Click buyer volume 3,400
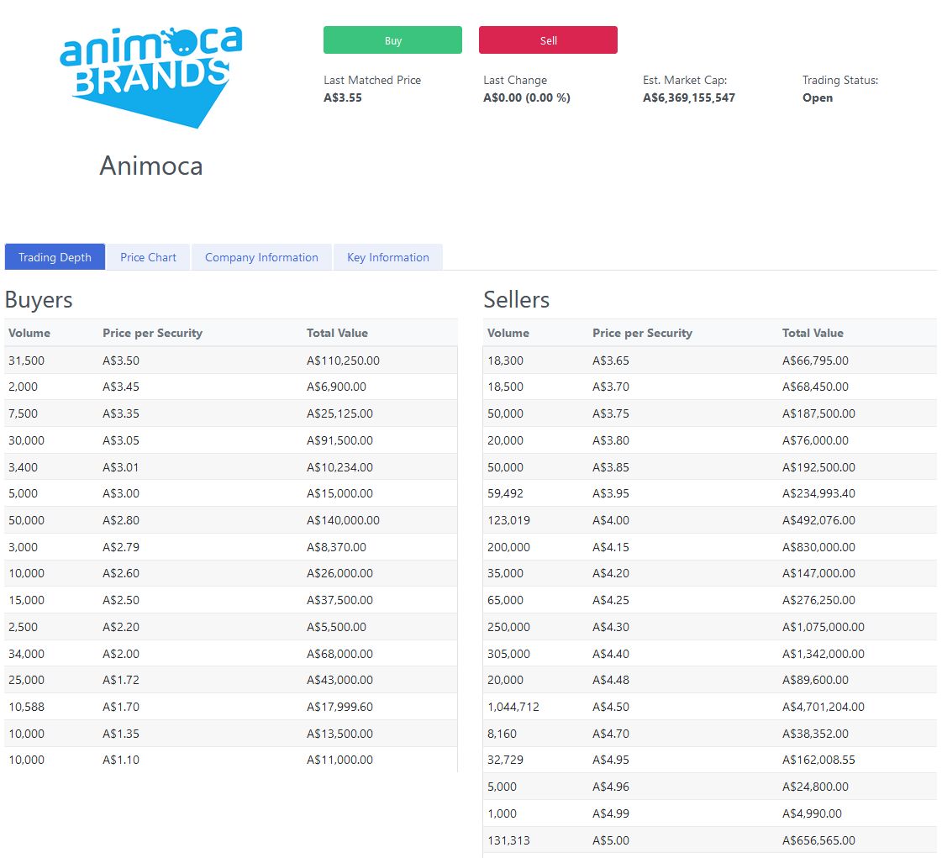Viewport: 942px width, 858px height. tap(23, 467)
